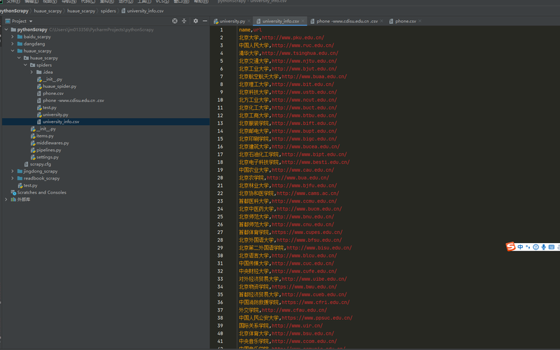Select university_info.csv in project tree
The width and height of the screenshot is (560, 350).
pyautogui.click(x=61, y=122)
